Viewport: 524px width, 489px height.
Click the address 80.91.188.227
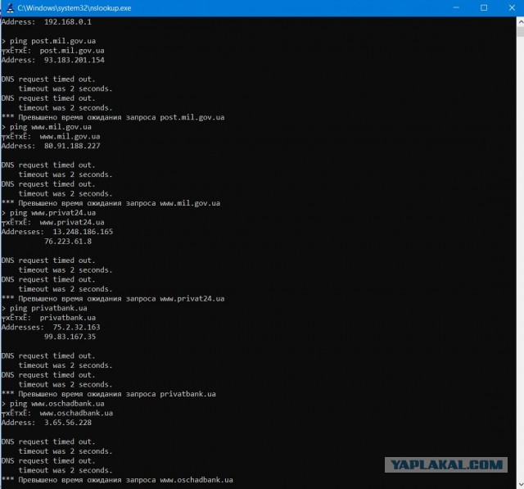(72, 146)
